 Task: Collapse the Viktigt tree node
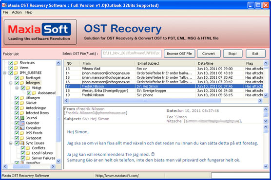point(17,88)
